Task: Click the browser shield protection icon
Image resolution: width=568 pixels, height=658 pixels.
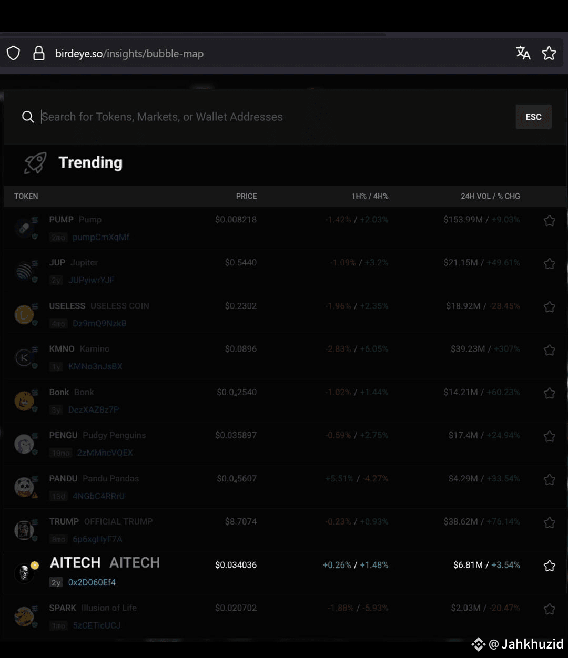Action: [13, 53]
